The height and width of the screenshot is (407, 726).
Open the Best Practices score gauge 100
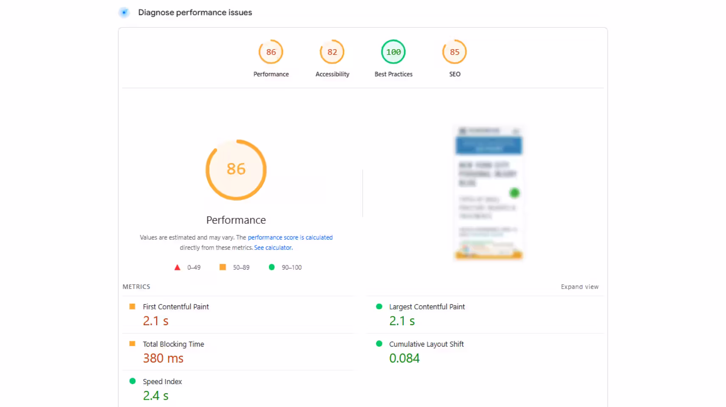(394, 52)
